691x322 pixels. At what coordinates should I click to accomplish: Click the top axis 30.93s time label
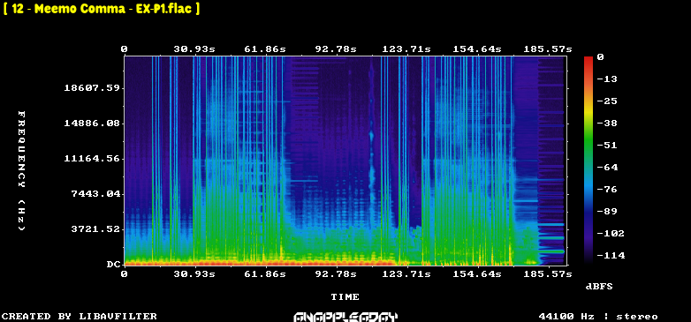point(194,49)
